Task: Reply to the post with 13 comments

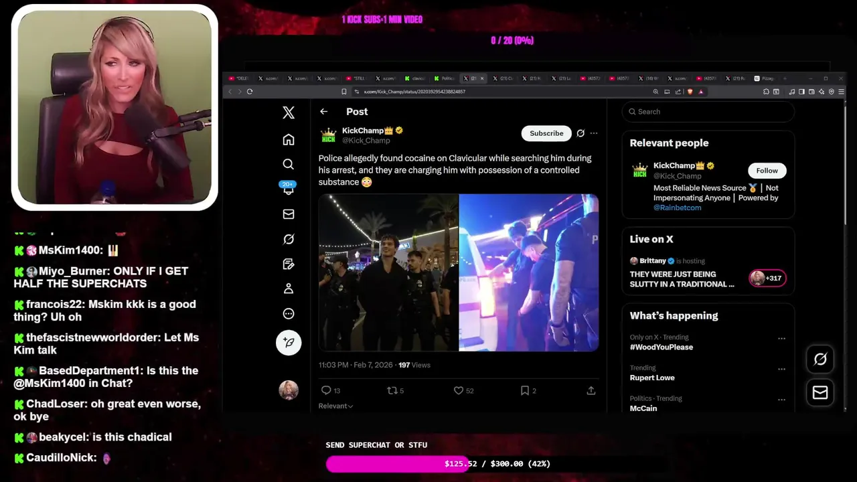Action: (x=331, y=390)
